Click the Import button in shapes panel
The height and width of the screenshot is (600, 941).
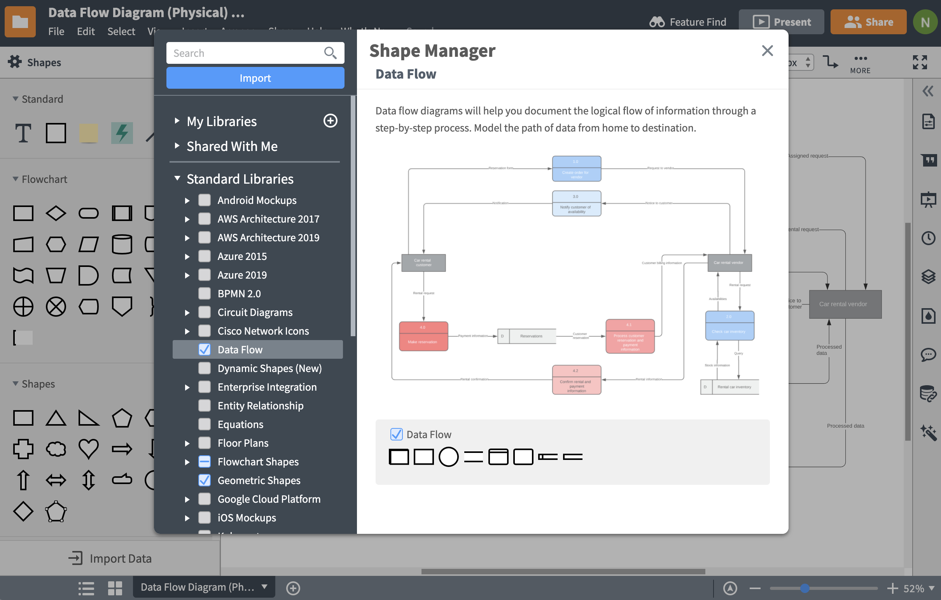[255, 77]
